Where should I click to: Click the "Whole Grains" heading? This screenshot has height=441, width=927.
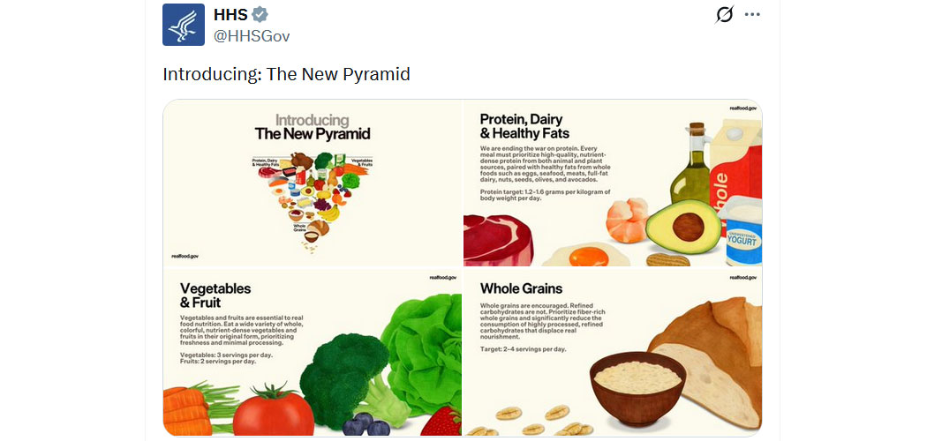(521, 288)
